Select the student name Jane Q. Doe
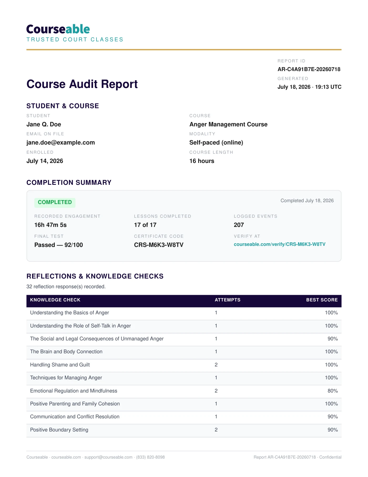The width and height of the screenshot is (368, 477). pyautogui.click(x=44, y=124)
